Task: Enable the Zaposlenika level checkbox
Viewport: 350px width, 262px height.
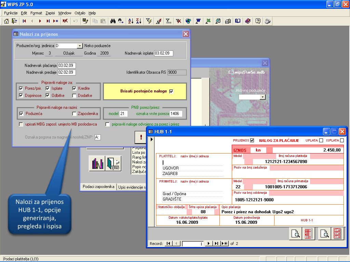Action: click(74, 114)
